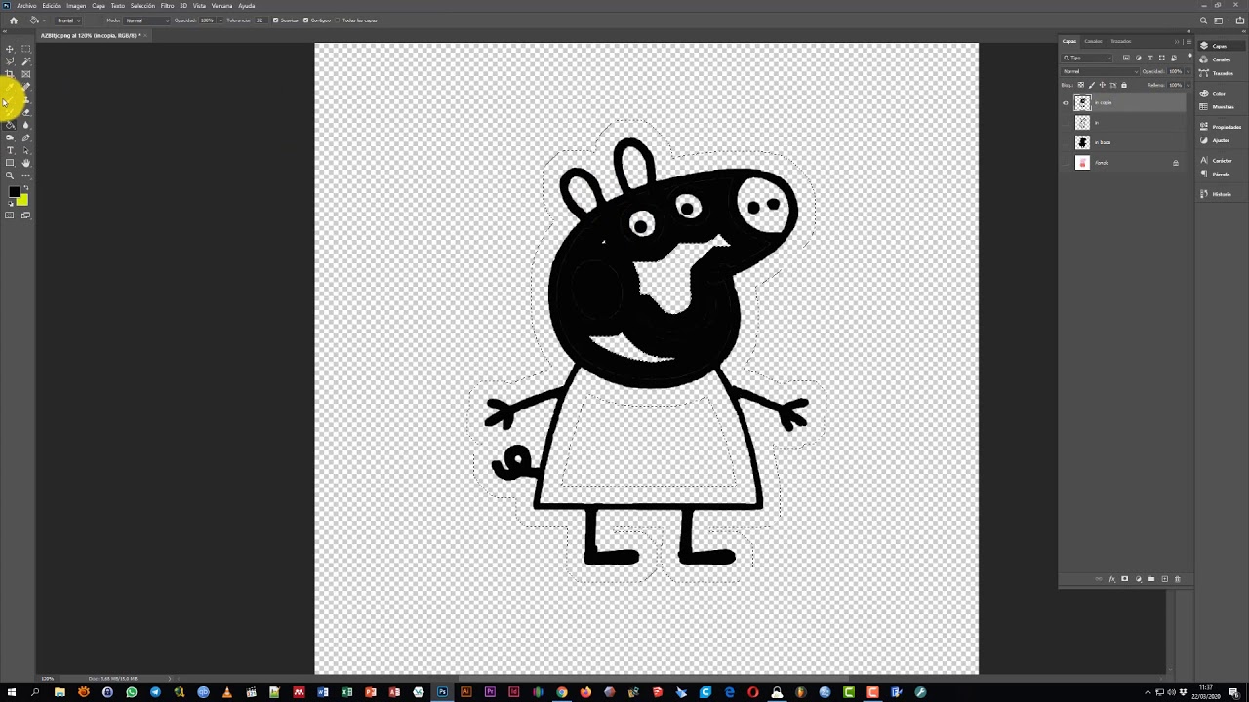Delete the selected layer
Viewport: 1249px width, 702px height.
tap(1177, 579)
